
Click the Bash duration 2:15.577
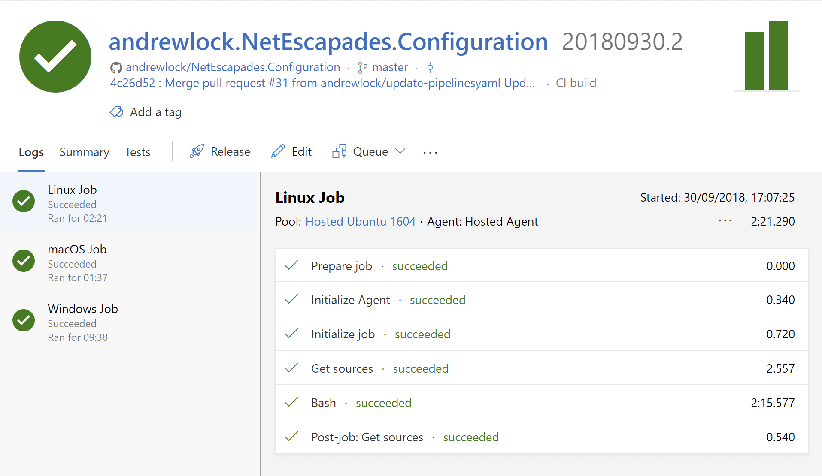(773, 403)
